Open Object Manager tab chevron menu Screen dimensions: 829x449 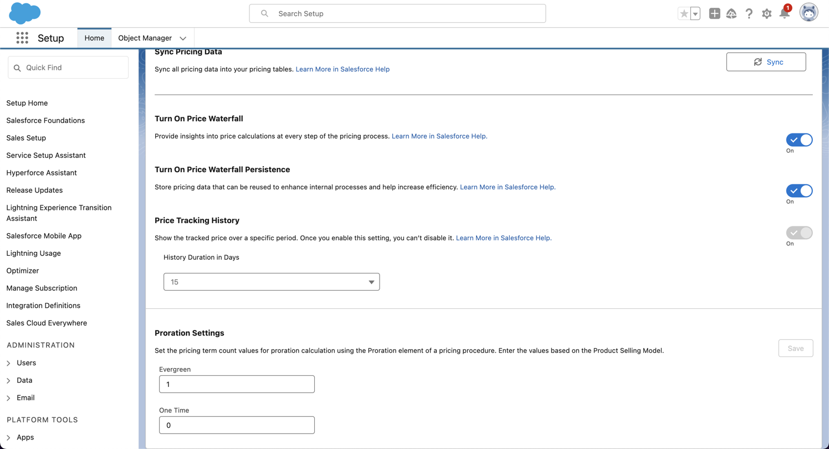click(x=183, y=38)
